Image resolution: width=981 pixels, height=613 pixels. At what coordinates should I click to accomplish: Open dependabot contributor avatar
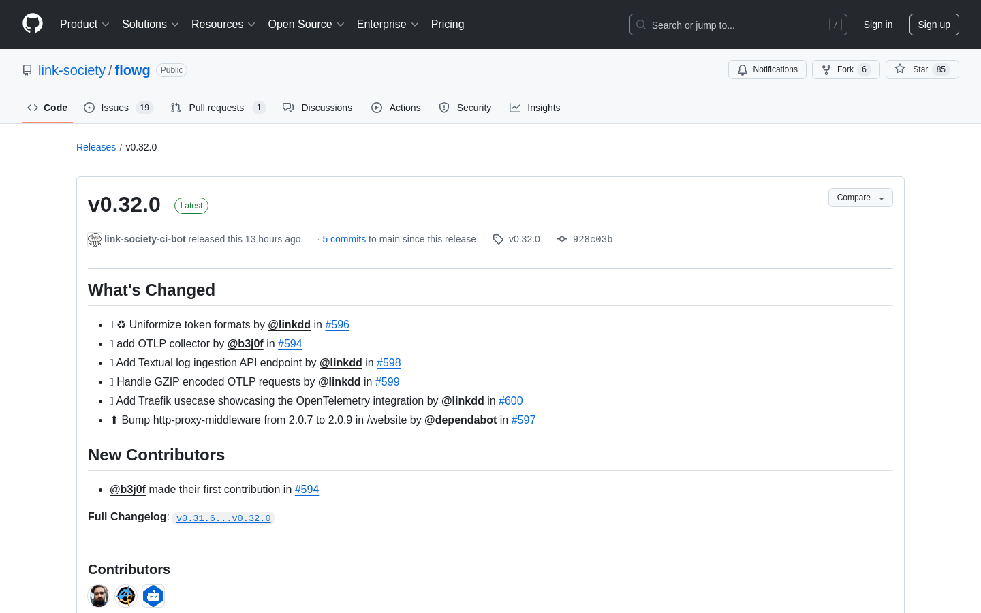tap(153, 596)
